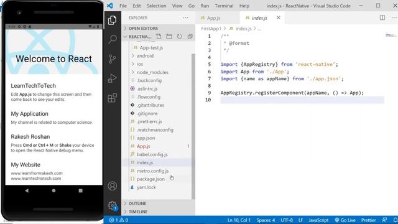Tap the Android recents navigation button

click(80, 190)
